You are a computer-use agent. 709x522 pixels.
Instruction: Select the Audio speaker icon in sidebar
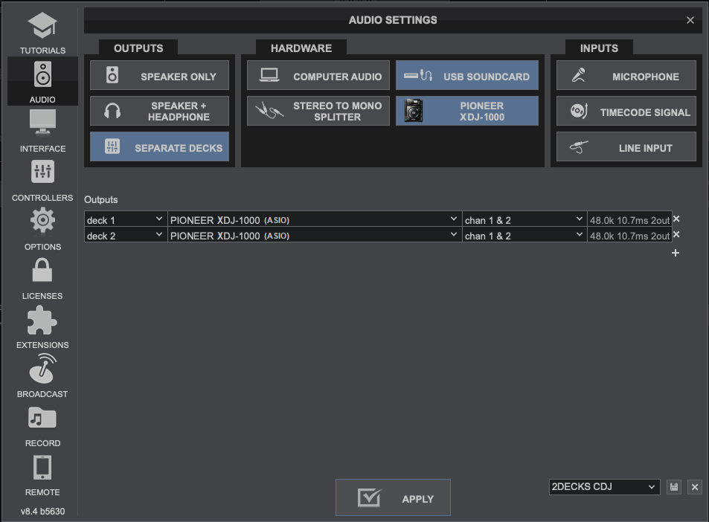(42, 74)
